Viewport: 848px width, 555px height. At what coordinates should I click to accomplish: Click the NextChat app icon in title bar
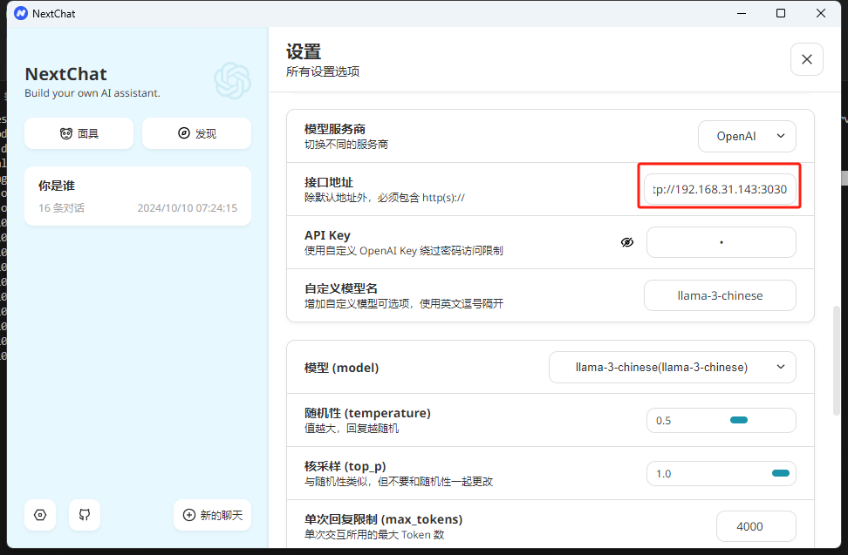21,13
